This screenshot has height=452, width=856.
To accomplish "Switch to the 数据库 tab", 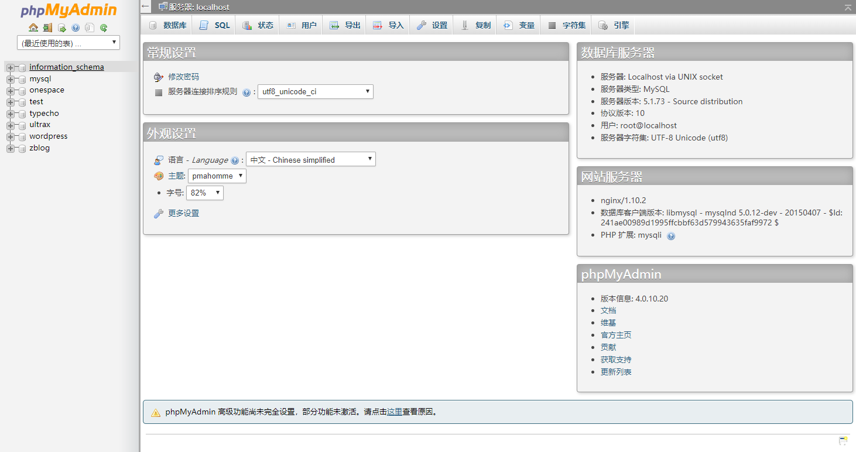I will click(x=167, y=25).
